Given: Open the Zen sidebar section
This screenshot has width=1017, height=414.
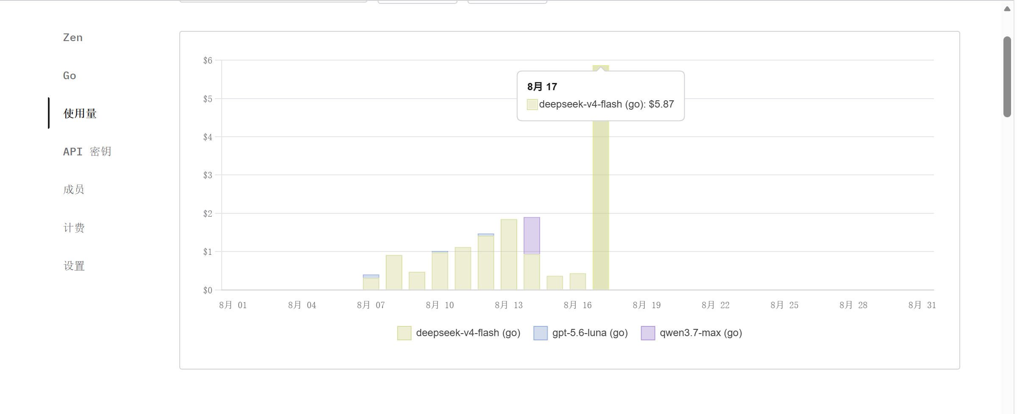Looking at the screenshot, I should (x=73, y=38).
